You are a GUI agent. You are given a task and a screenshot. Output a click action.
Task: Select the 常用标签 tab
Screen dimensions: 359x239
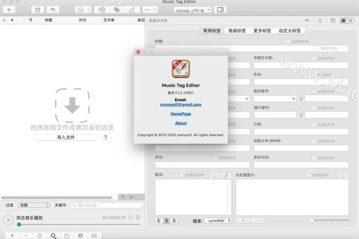point(212,31)
